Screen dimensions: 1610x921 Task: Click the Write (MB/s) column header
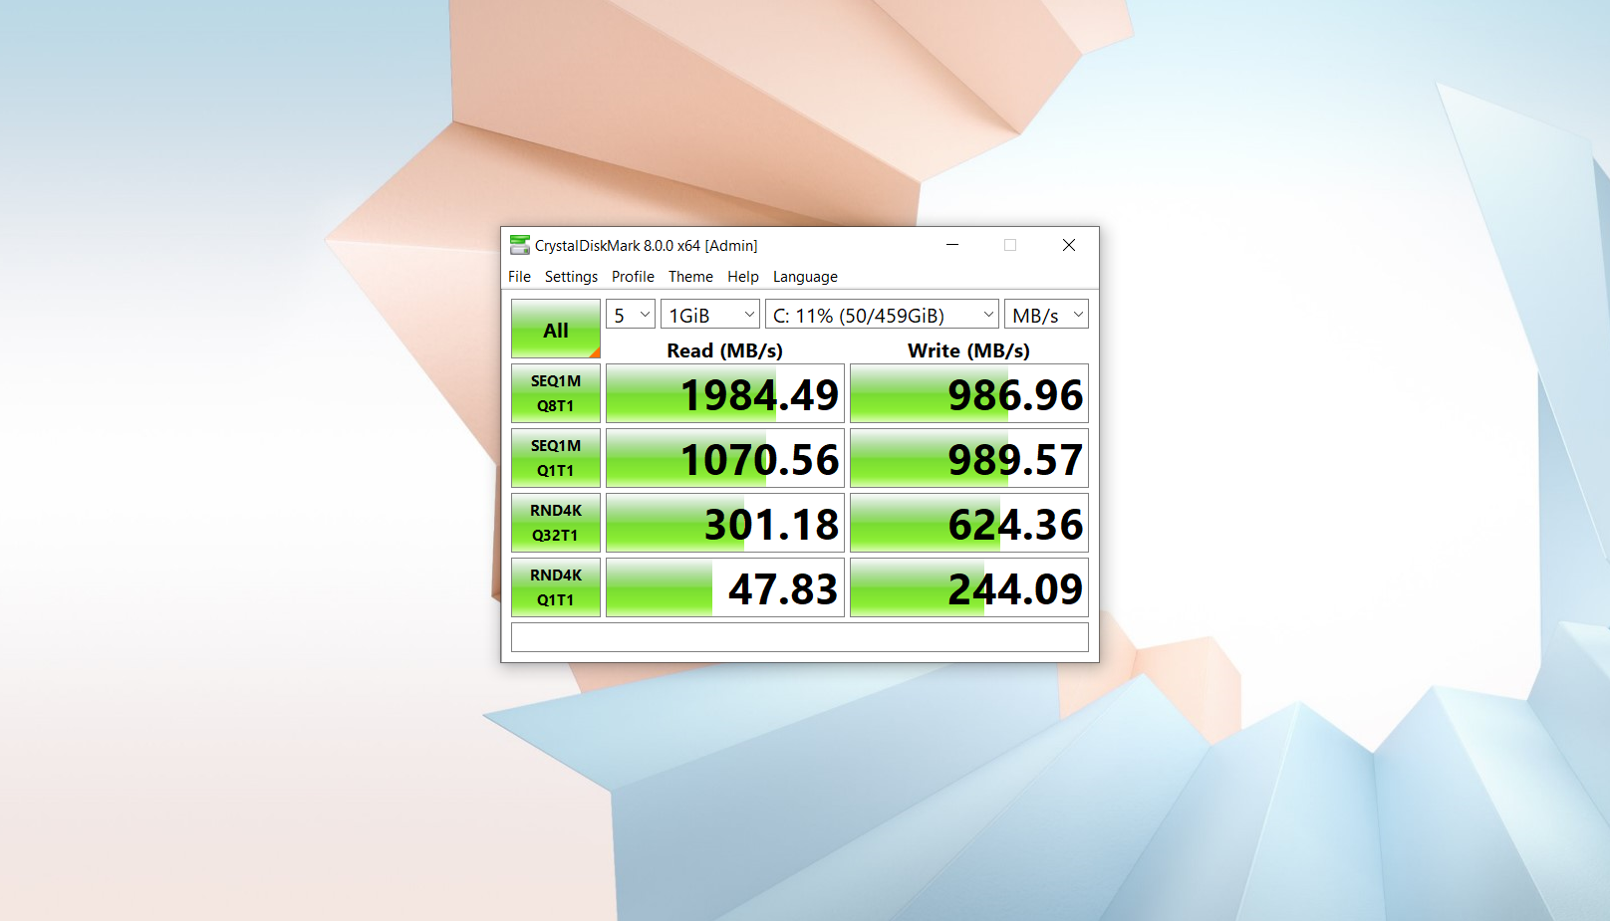pyautogui.click(x=969, y=350)
